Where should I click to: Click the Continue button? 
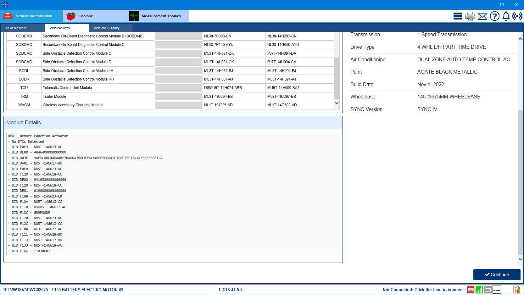tap(497, 274)
